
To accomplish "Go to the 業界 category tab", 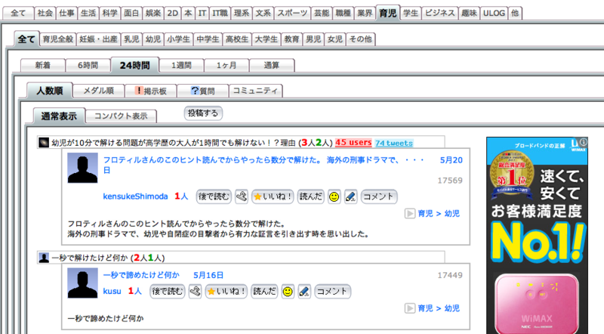I will click(365, 13).
